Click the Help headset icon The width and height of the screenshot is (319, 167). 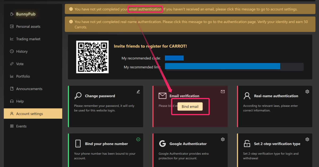12,101
